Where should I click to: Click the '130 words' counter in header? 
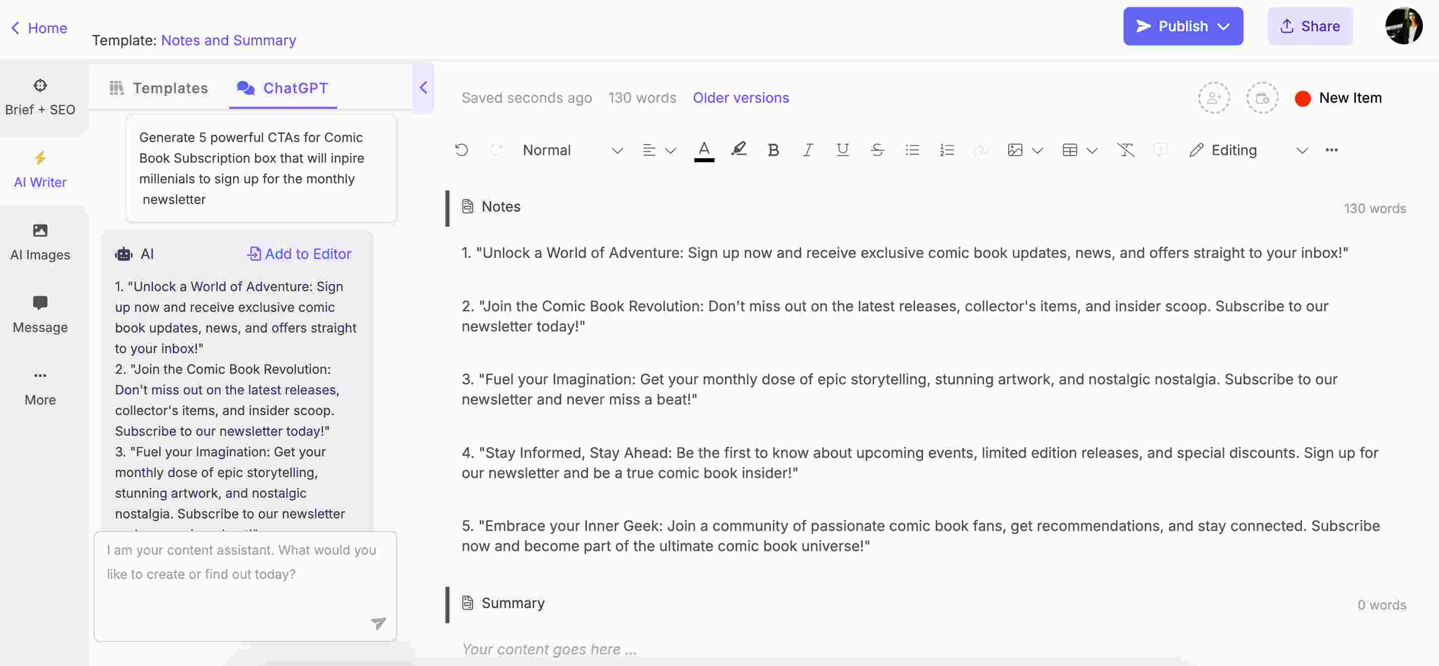coord(642,98)
